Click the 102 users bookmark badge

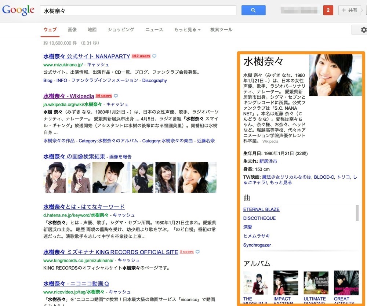tap(141, 56)
